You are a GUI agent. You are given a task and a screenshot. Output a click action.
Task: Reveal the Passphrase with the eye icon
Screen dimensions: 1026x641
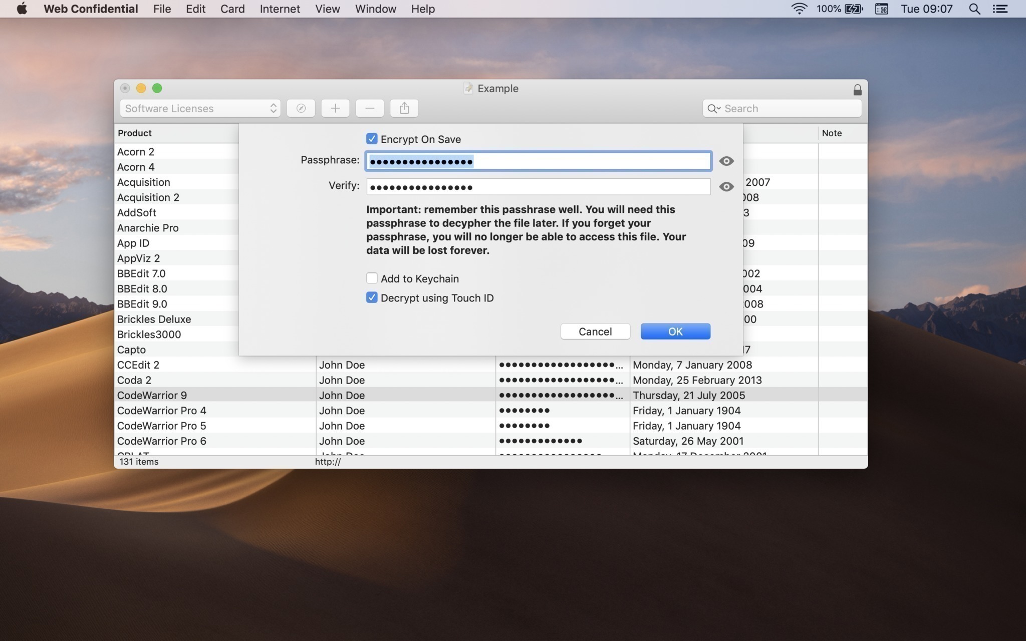pos(726,161)
